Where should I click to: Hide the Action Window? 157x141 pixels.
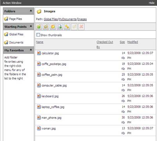pyautogui.click(x=152, y=3)
